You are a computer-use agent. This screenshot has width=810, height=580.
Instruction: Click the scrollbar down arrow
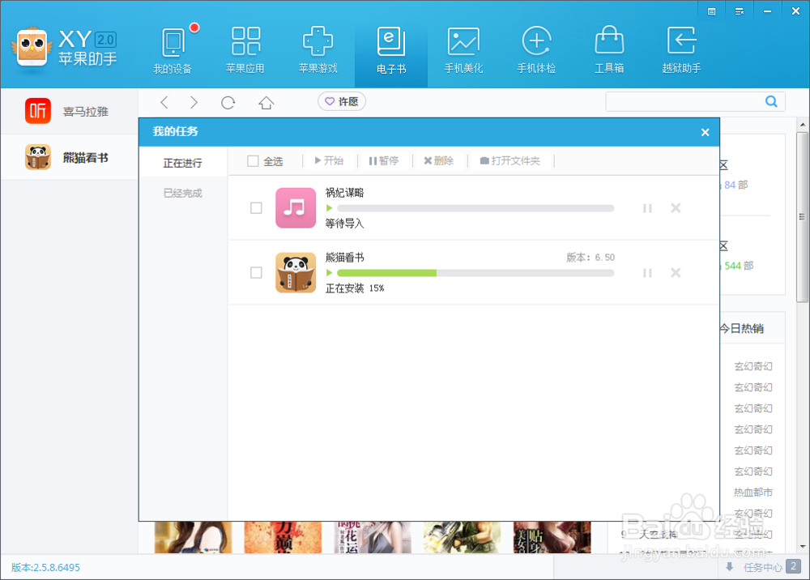tap(802, 547)
